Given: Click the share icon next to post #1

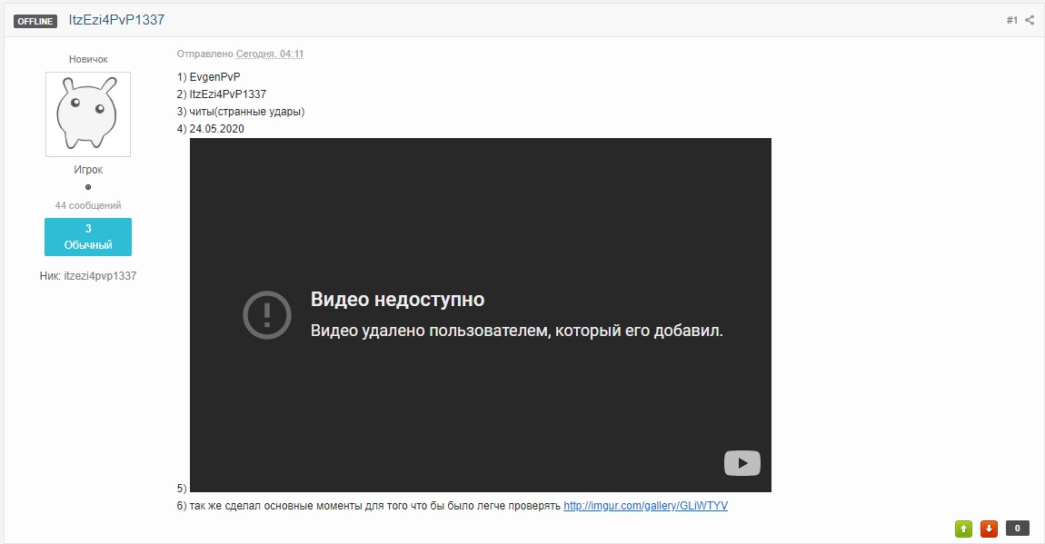Looking at the screenshot, I should pyautogui.click(x=1030, y=20).
